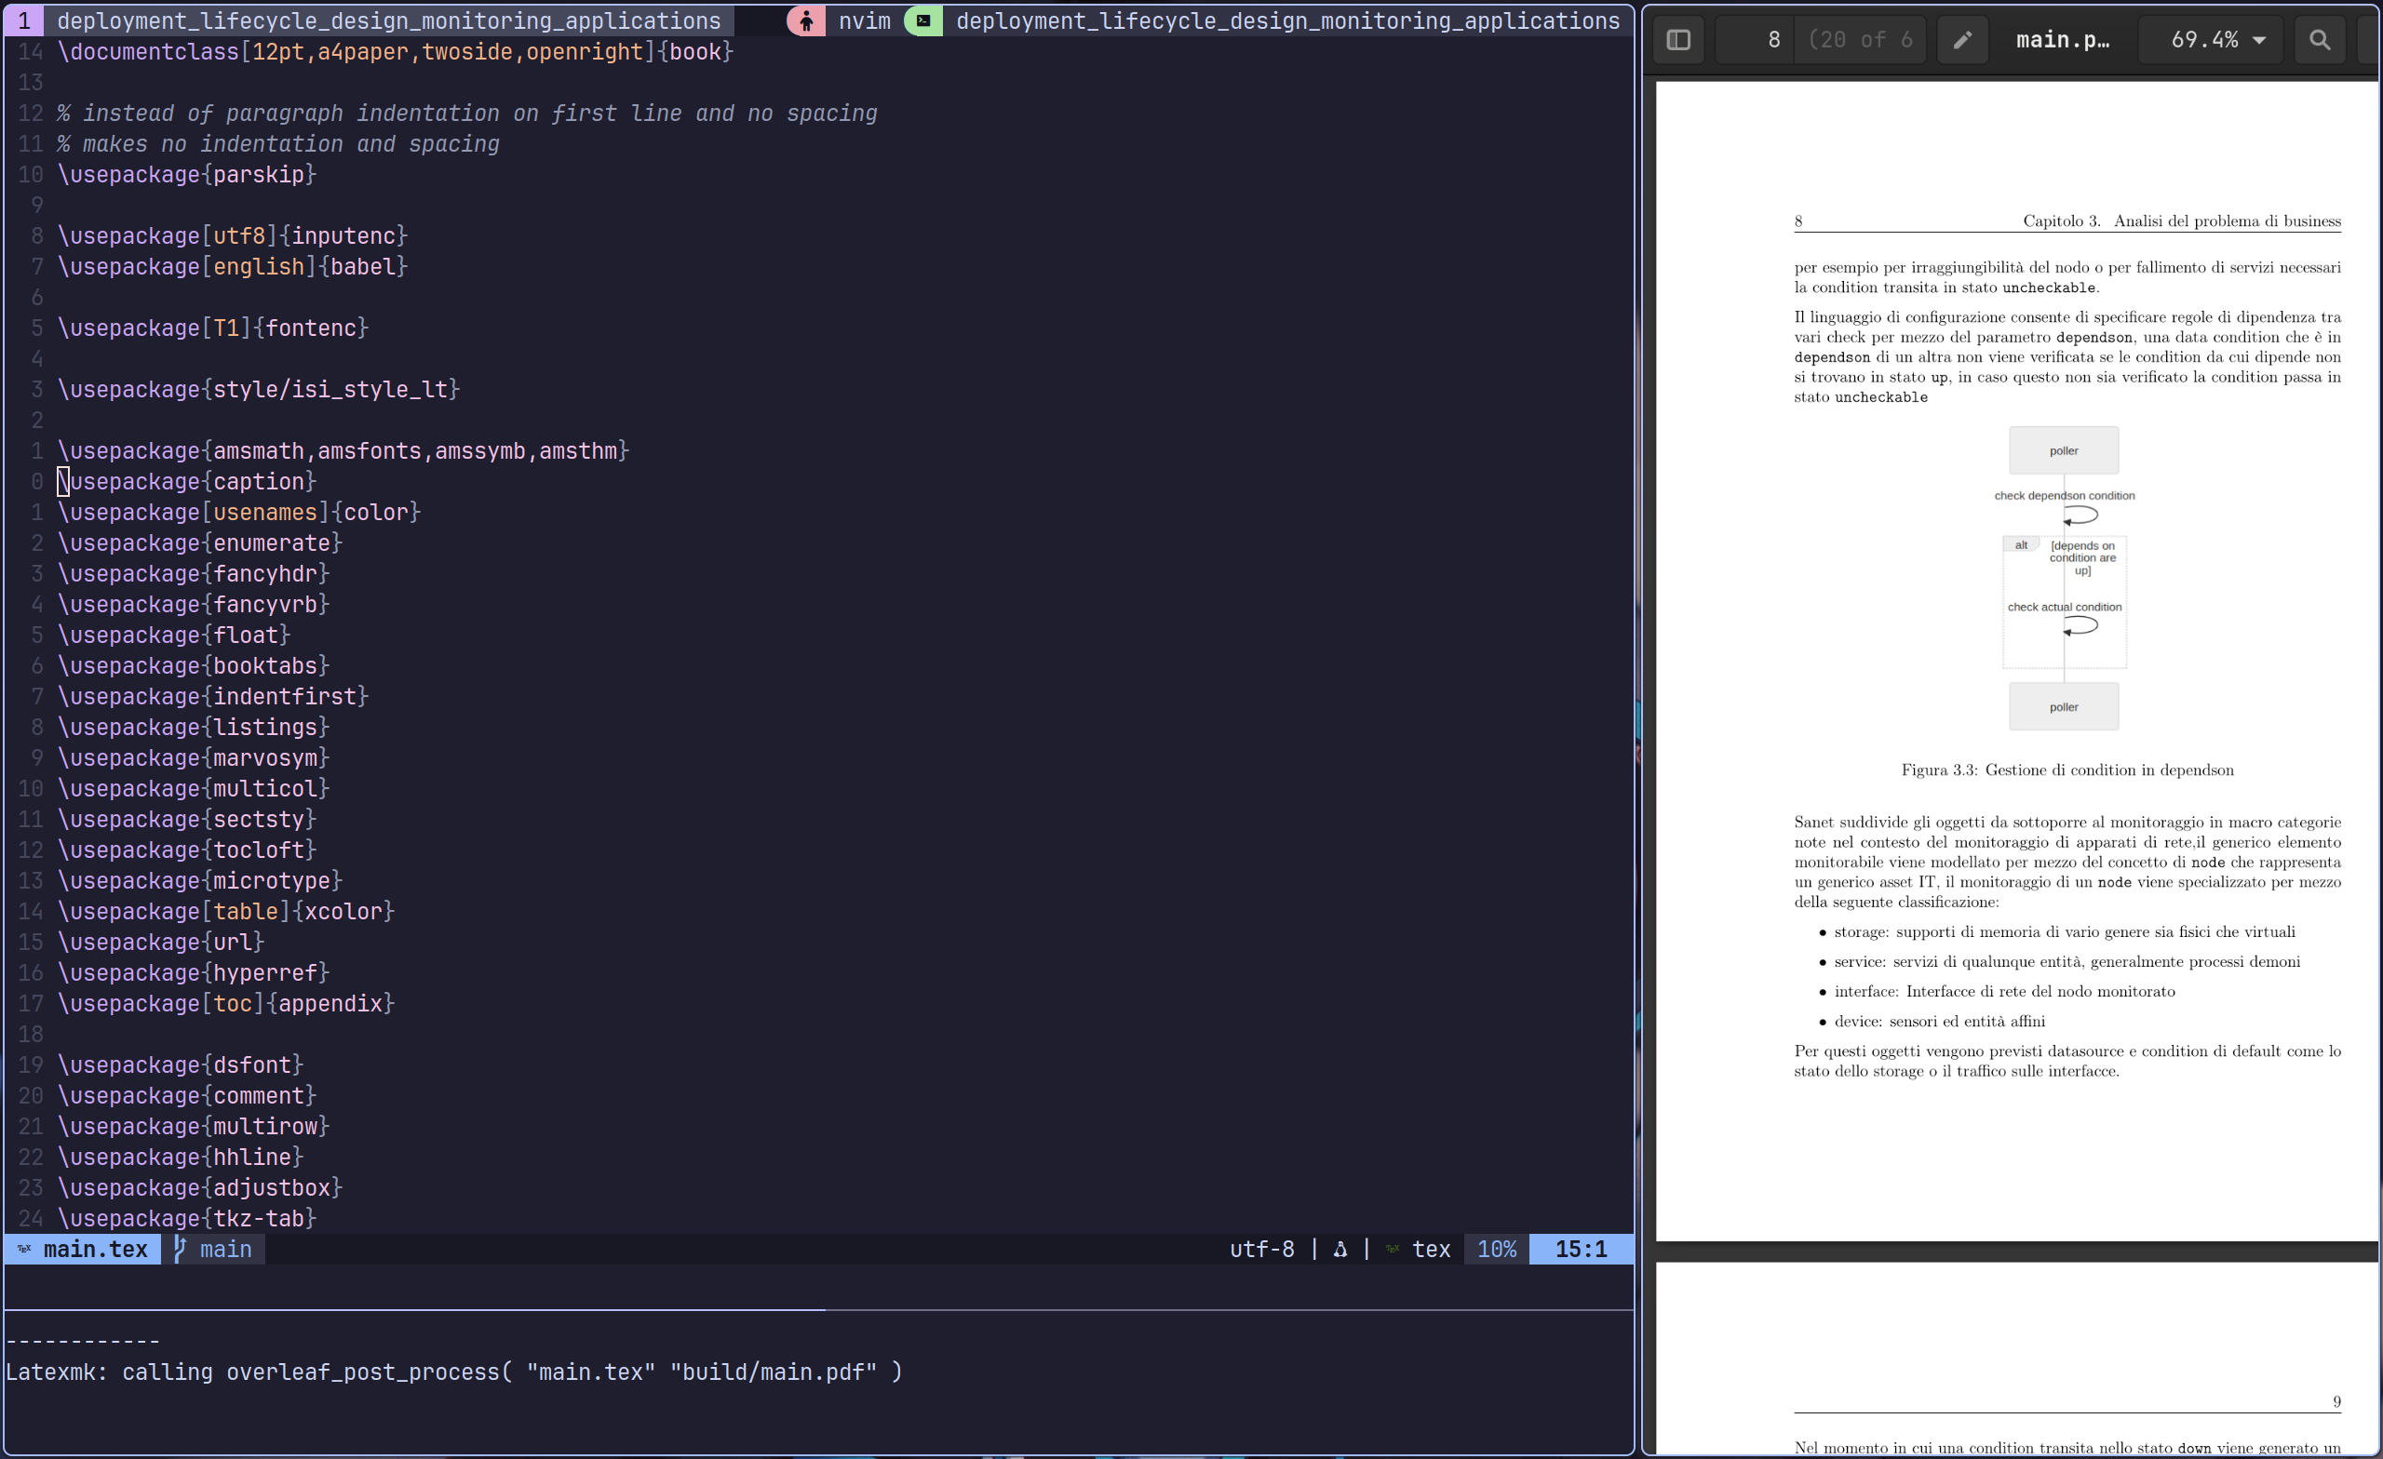
Task: Click the green terminal icon in tab bar
Action: click(x=923, y=20)
